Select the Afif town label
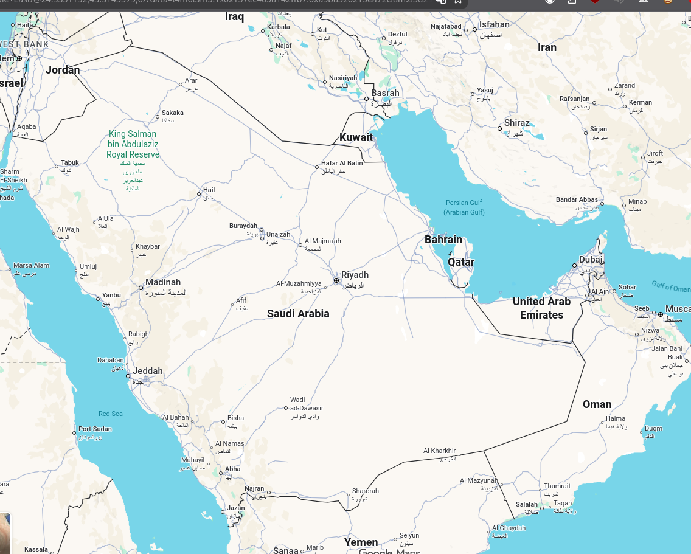 241,300
